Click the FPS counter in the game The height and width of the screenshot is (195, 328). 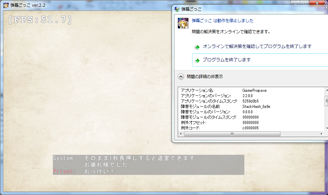tap(40, 20)
